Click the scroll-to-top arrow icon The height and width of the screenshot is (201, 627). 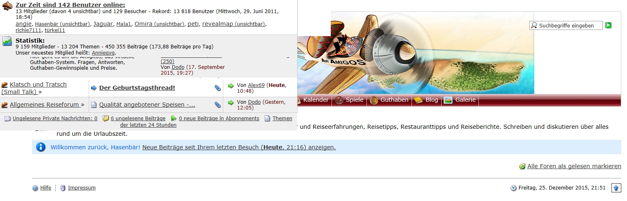click(x=616, y=188)
